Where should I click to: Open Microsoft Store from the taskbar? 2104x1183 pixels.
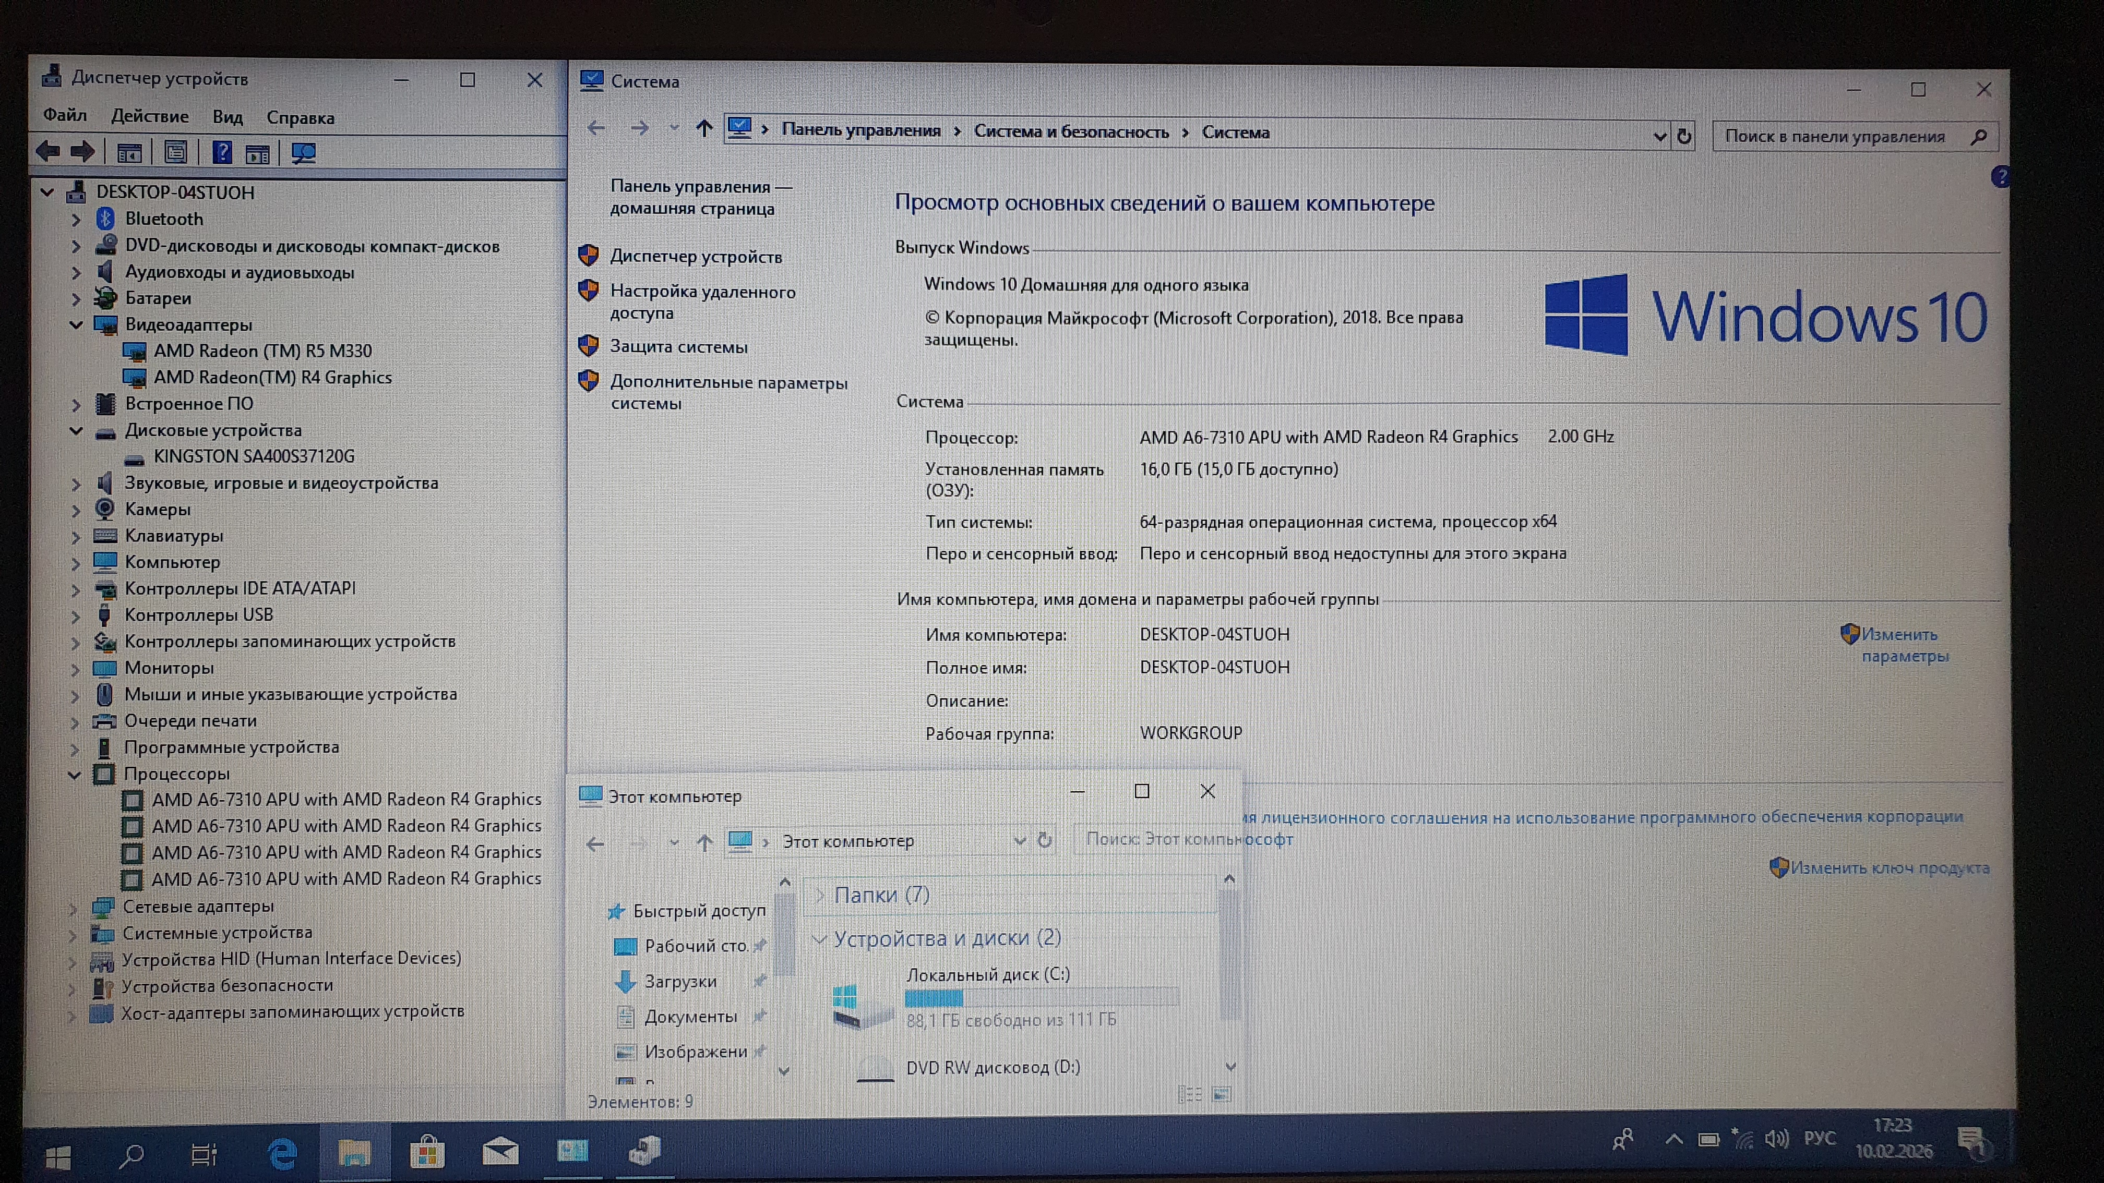pyautogui.click(x=427, y=1153)
